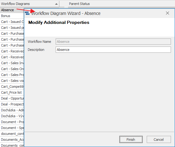Select the Deal - Prospect row
Image resolution: width=175 pixels, height=147 pixels.
click(x=12, y=104)
